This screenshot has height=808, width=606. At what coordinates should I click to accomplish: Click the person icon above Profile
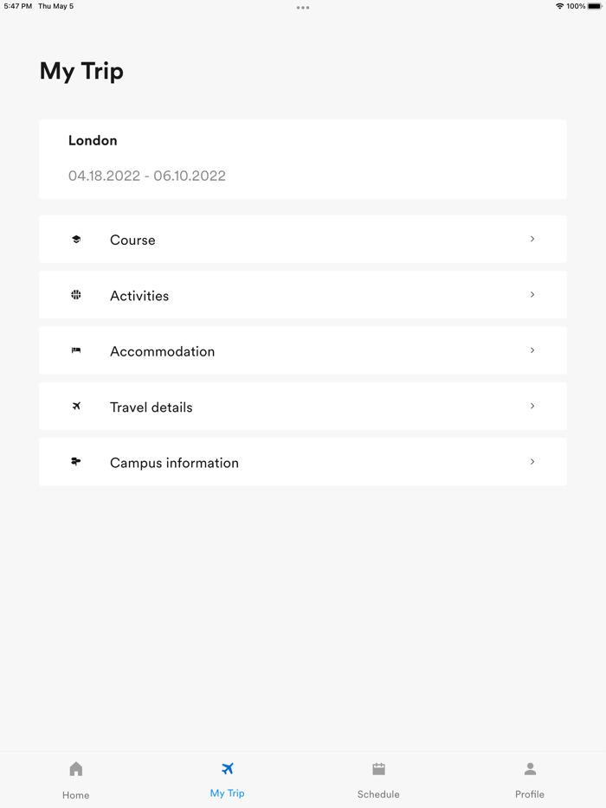[x=529, y=768]
